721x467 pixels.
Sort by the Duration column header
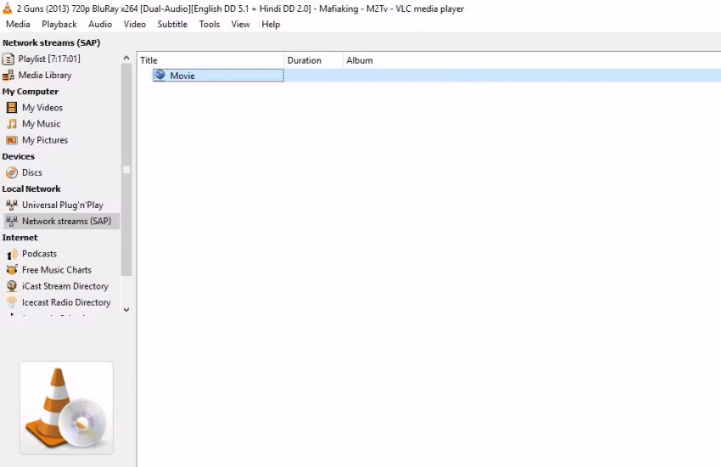[314, 60]
